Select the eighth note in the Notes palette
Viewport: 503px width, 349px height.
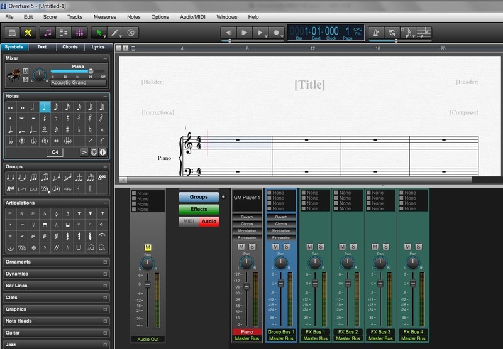click(x=57, y=107)
